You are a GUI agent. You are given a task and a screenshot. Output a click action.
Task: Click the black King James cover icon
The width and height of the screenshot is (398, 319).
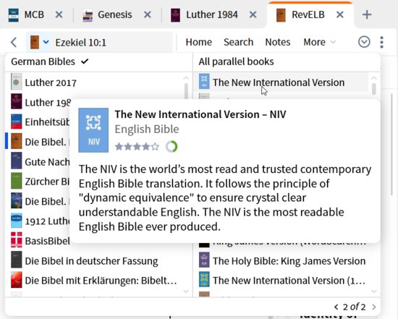pyautogui.click(x=204, y=245)
